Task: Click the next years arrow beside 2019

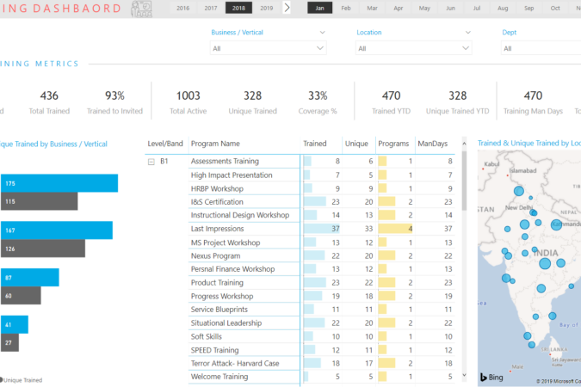Action: (x=287, y=8)
